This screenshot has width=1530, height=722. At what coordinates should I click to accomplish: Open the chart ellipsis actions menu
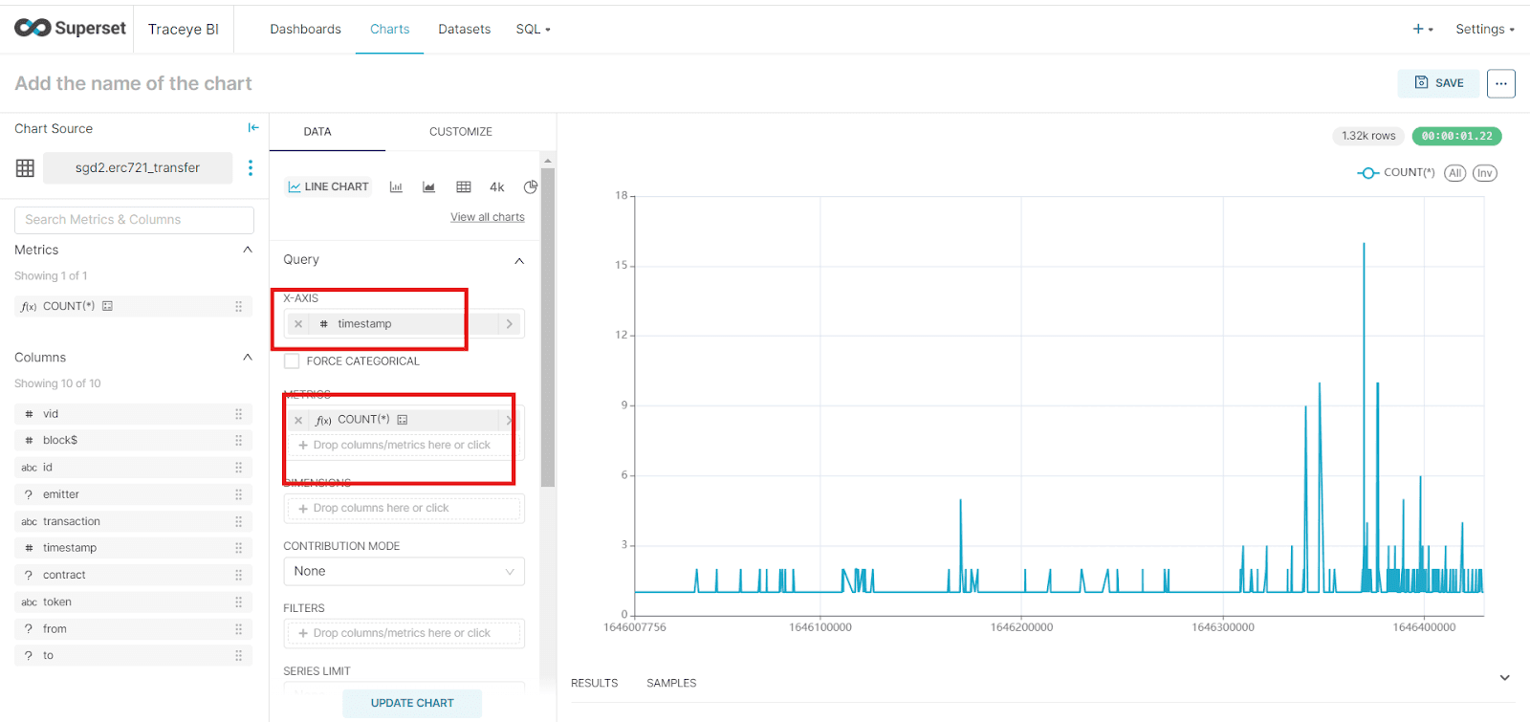(1501, 83)
